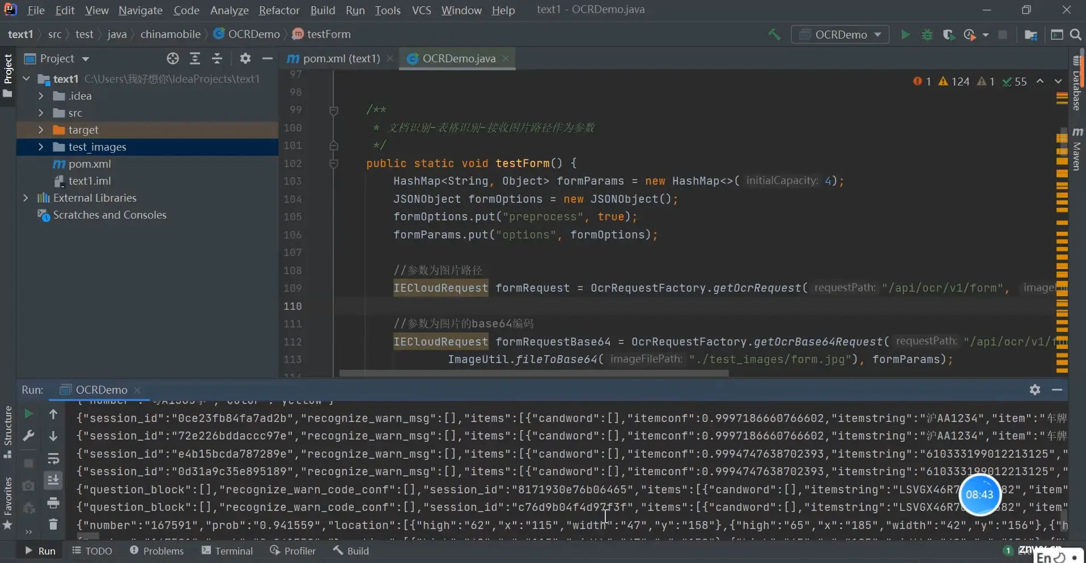Open Project panel settings gear
The height and width of the screenshot is (563, 1086).
pos(245,58)
